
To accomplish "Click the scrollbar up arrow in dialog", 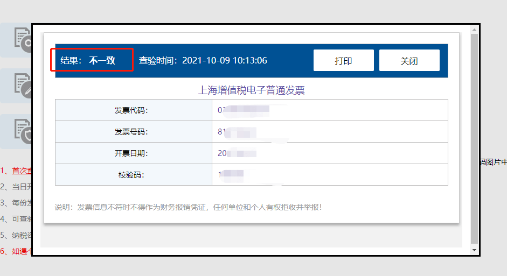I will pyautogui.click(x=474, y=30).
